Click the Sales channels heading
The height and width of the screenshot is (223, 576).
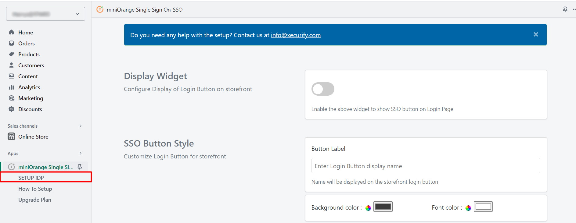tap(23, 126)
